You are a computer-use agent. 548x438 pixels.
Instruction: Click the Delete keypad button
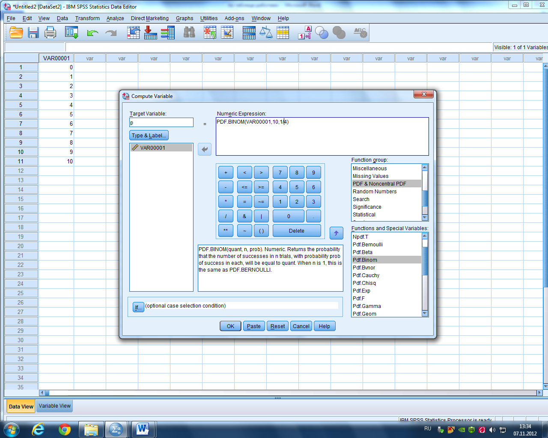pyautogui.click(x=297, y=231)
